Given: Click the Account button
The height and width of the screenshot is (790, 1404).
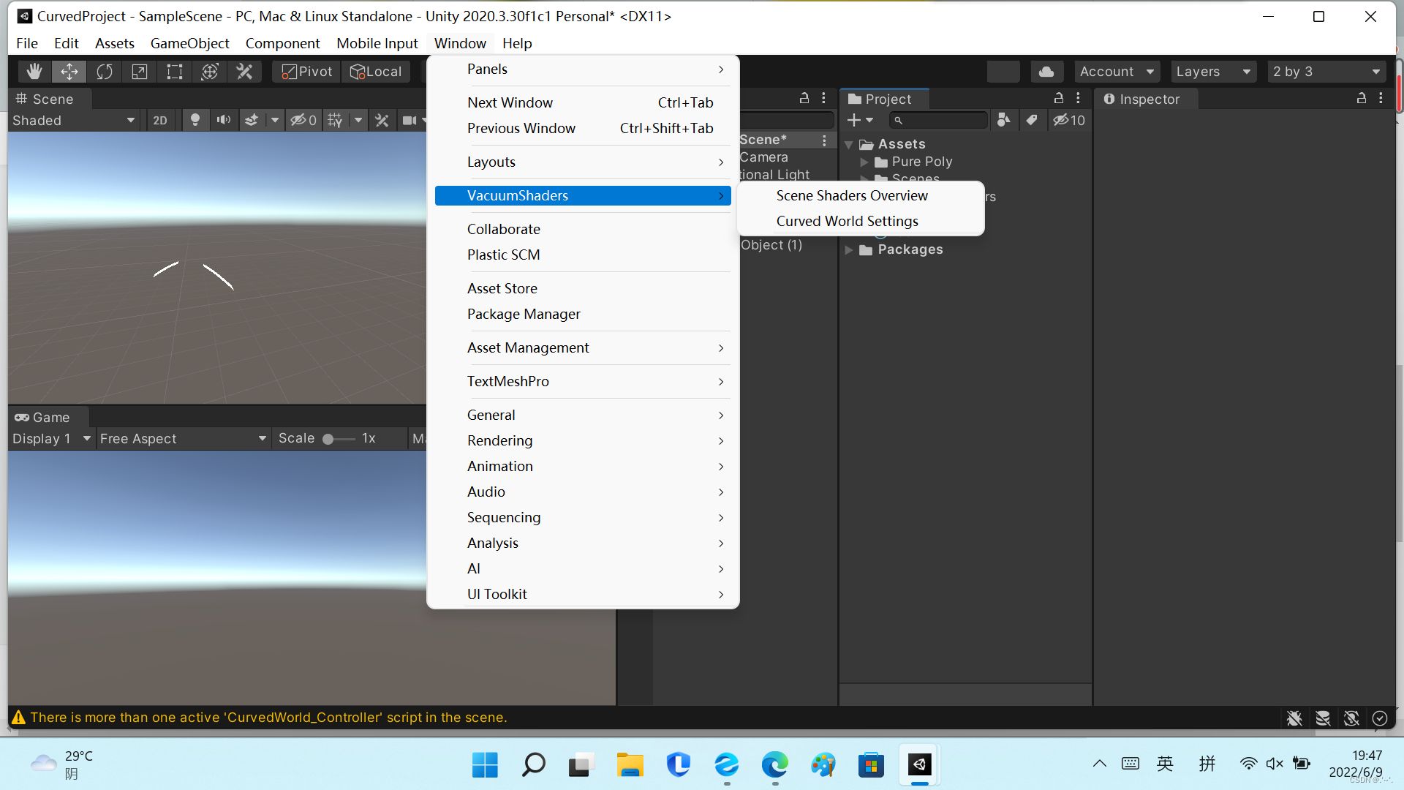Looking at the screenshot, I should 1116,72.
